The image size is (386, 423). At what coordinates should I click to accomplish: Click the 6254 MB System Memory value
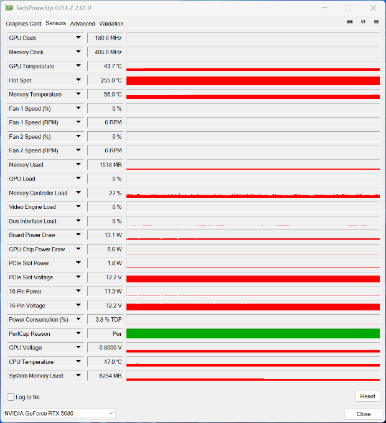pos(105,376)
